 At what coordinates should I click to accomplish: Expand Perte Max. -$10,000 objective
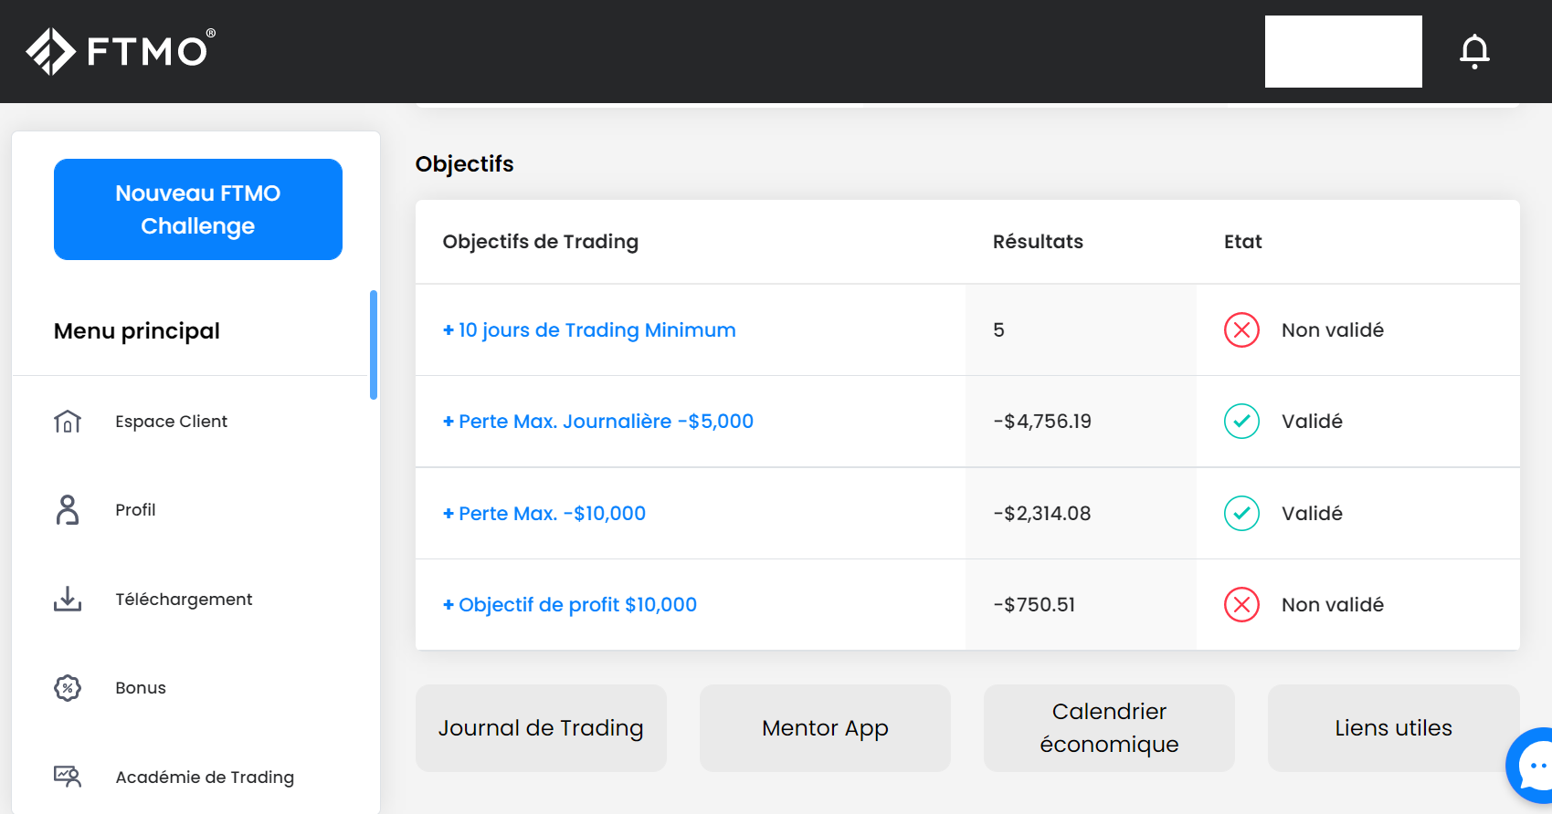coord(544,513)
